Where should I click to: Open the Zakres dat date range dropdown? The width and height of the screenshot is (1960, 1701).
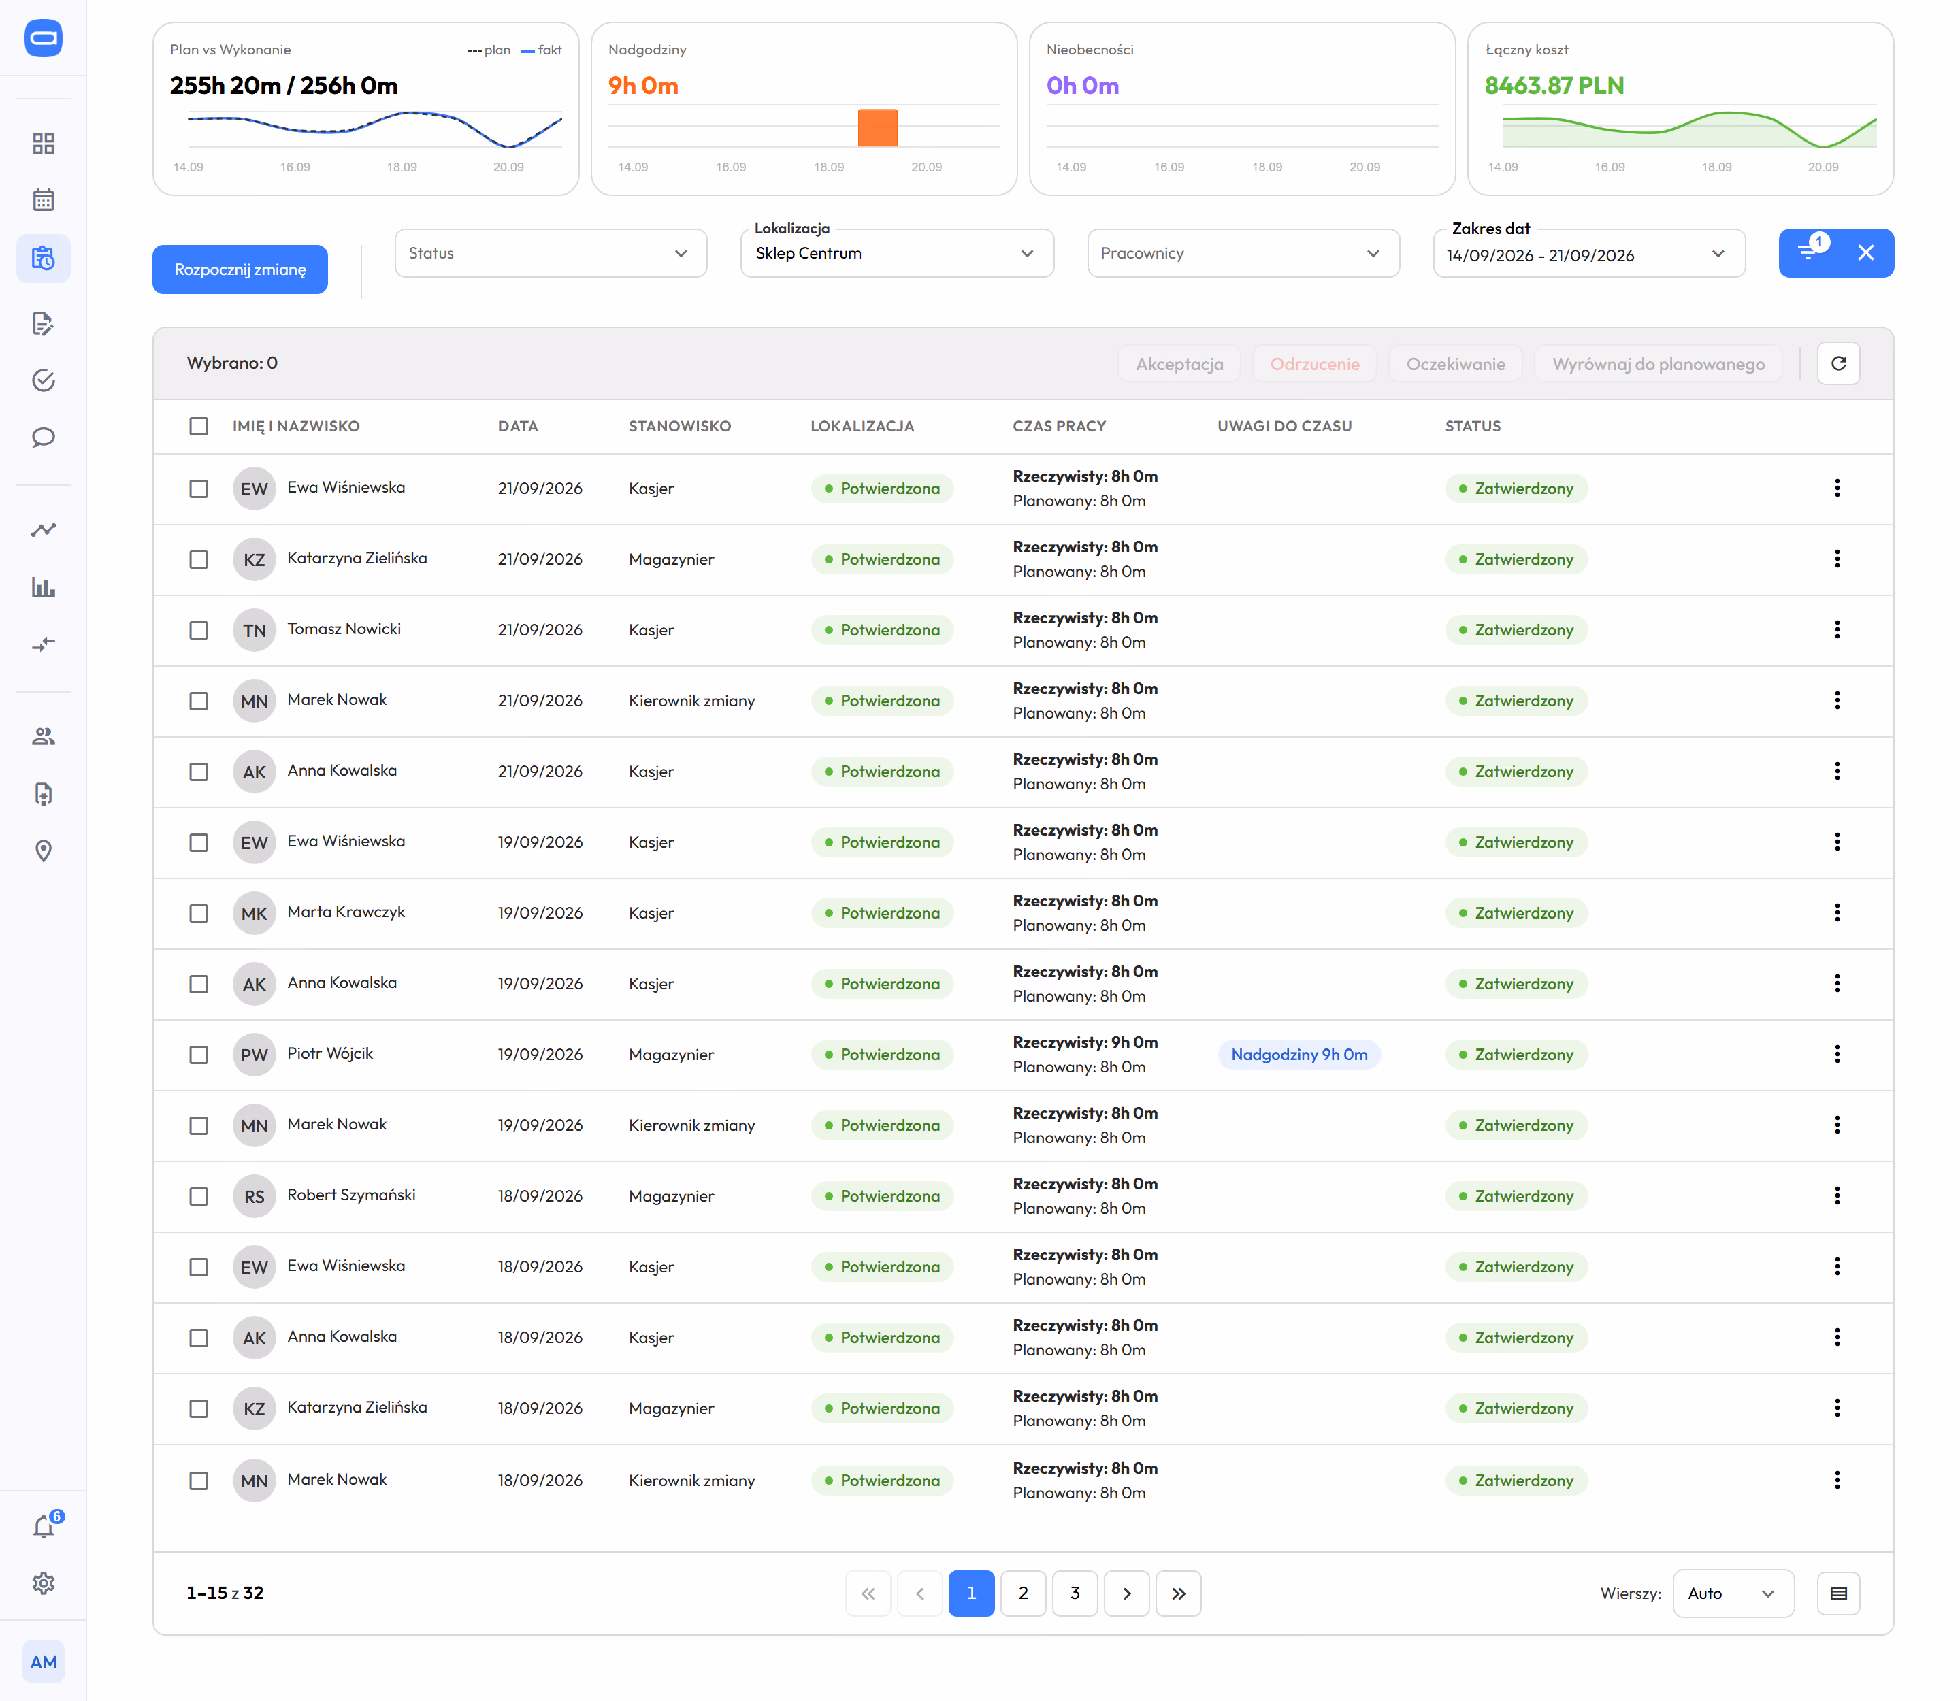[1588, 253]
